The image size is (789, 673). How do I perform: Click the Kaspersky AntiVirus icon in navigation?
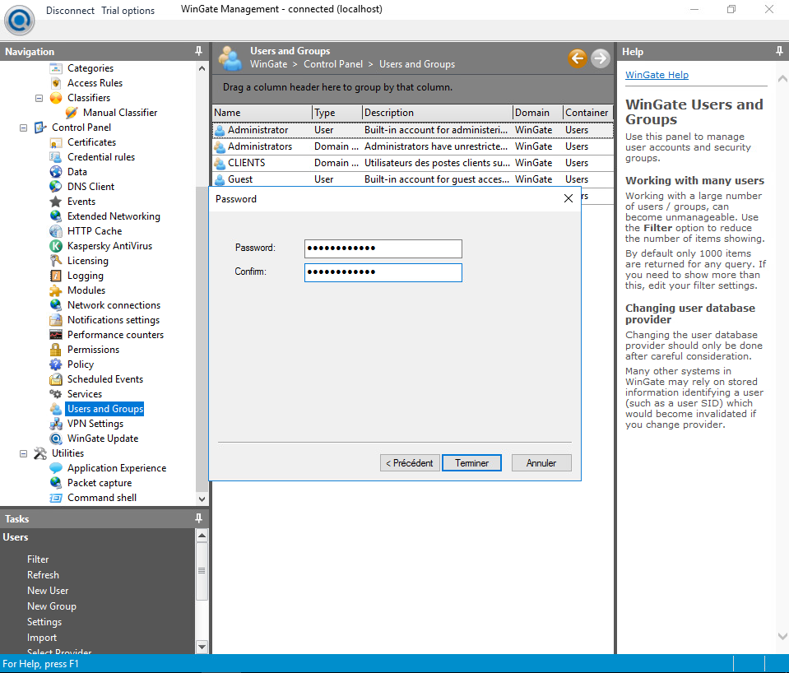click(56, 246)
